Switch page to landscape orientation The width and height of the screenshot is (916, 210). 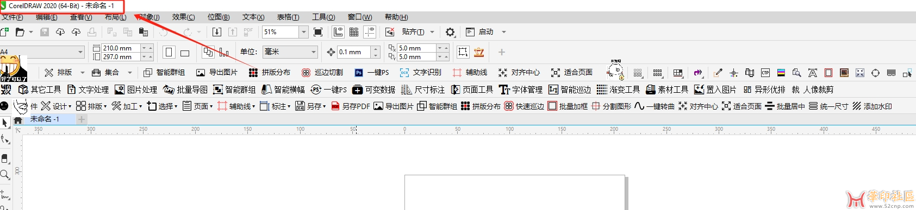(185, 53)
